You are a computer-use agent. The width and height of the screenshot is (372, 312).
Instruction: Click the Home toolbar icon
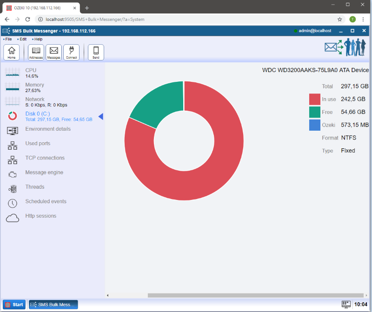pos(11,52)
